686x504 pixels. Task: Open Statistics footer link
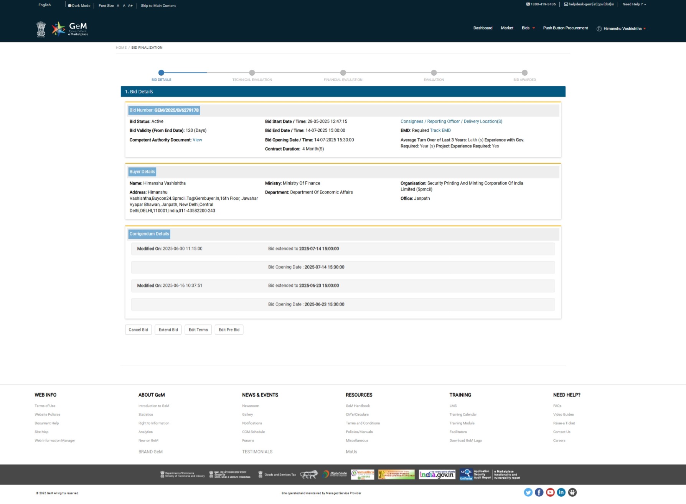click(145, 414)
